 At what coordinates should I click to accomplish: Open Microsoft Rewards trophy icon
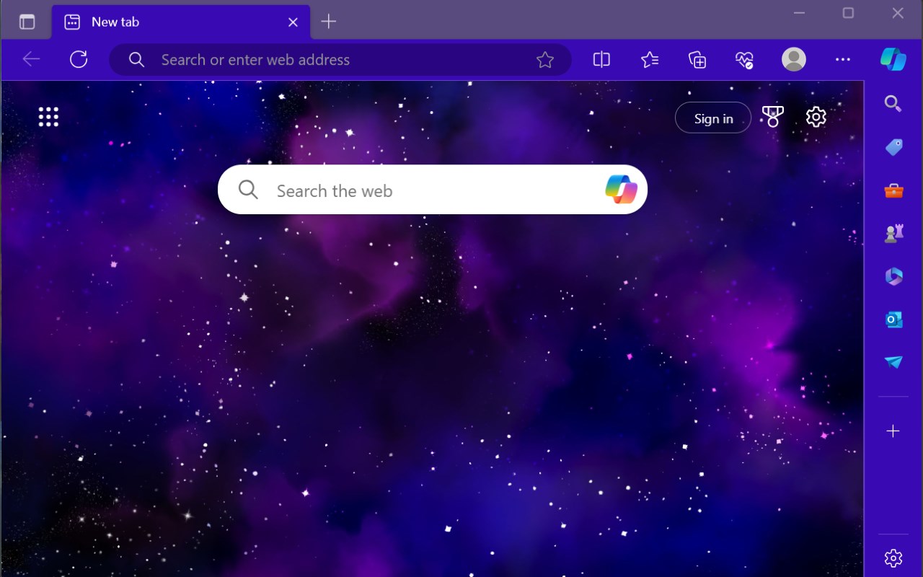[773, 117]
